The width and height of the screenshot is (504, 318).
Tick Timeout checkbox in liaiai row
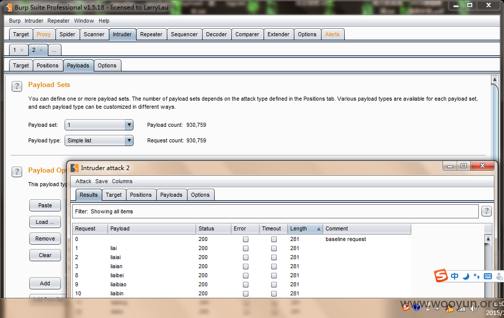tap(274, 257)
